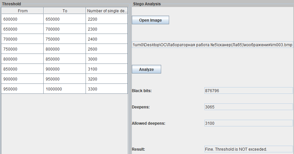
Task: Click the Result label
Action: coord(139,149)
